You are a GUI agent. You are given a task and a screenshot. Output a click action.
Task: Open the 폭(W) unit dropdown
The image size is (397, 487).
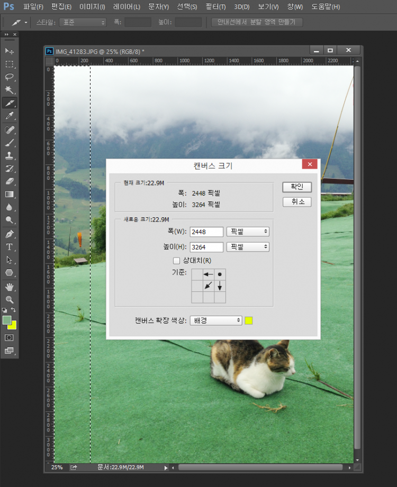[x=248, y=232]
